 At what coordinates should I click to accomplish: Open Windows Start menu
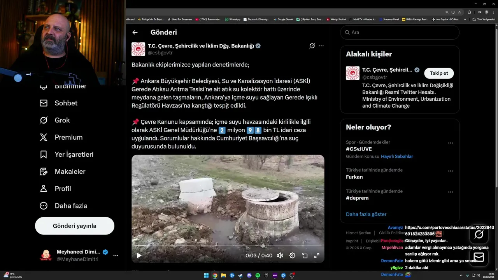pyautogui.click(x=206, y=275)
